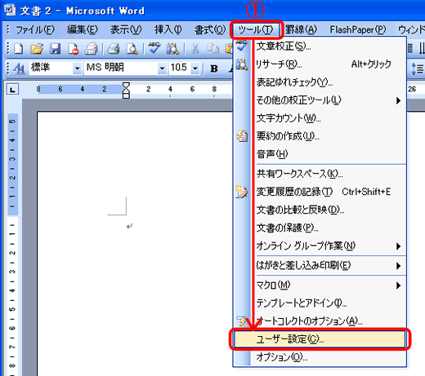Open Research binoculars toolbar icon

click(x=172, y=49)
